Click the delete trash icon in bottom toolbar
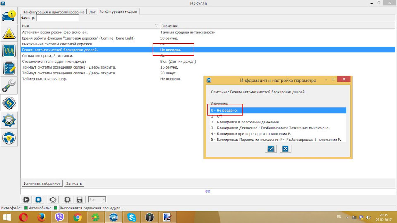The image size is (397, 223). pos(67,199)
